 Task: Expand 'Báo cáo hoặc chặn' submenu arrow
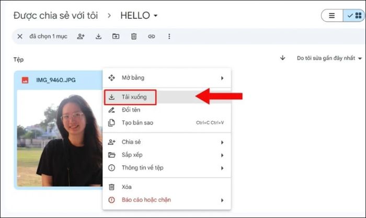[x=222, y=200]
